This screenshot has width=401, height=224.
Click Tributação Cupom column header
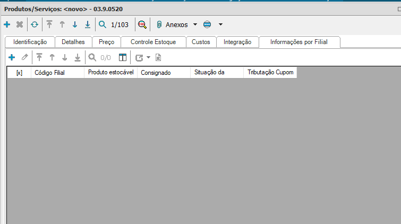click(x=270, y=72)
